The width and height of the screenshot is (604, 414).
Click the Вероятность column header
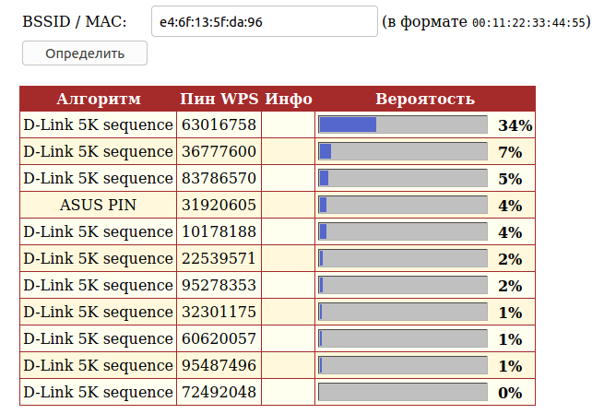pos(424,99)
